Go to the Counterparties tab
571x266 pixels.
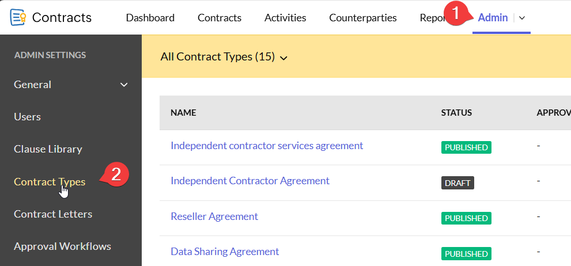[362, 18]
